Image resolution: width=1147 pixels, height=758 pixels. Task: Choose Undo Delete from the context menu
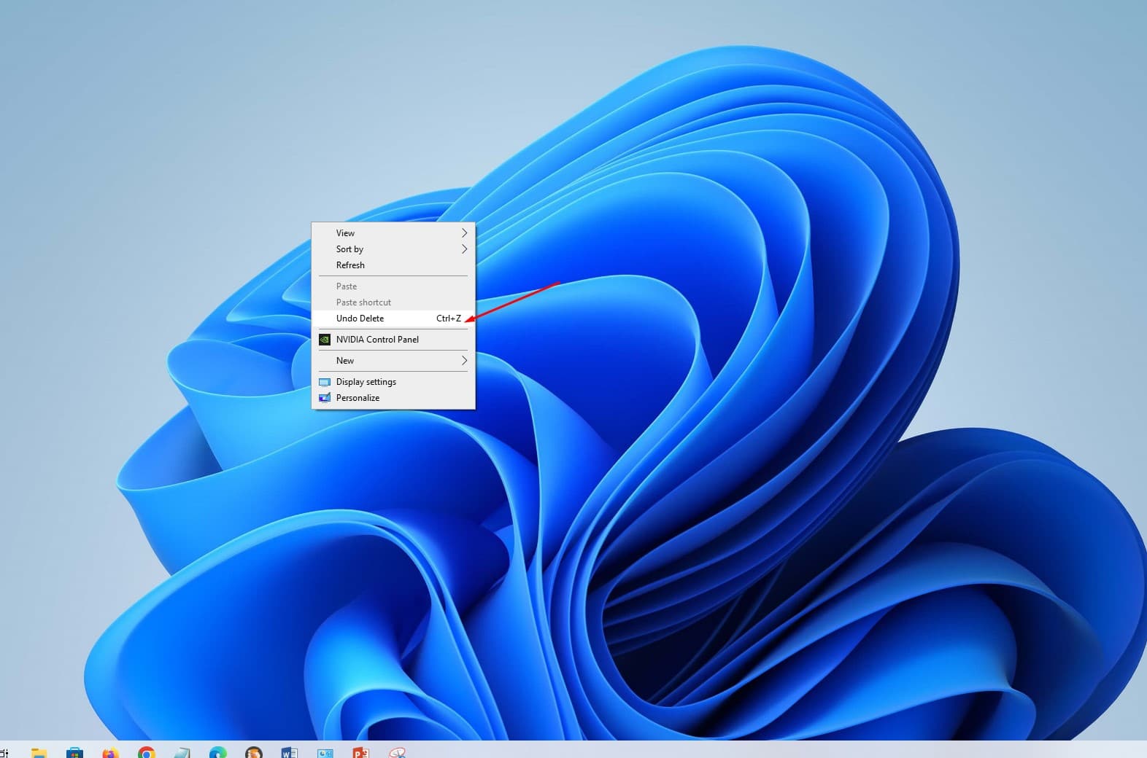pos(393,319)
